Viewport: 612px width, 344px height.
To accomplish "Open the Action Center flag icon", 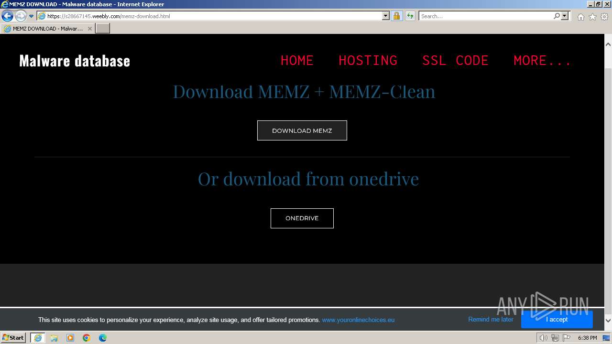I will pos(567,338).
